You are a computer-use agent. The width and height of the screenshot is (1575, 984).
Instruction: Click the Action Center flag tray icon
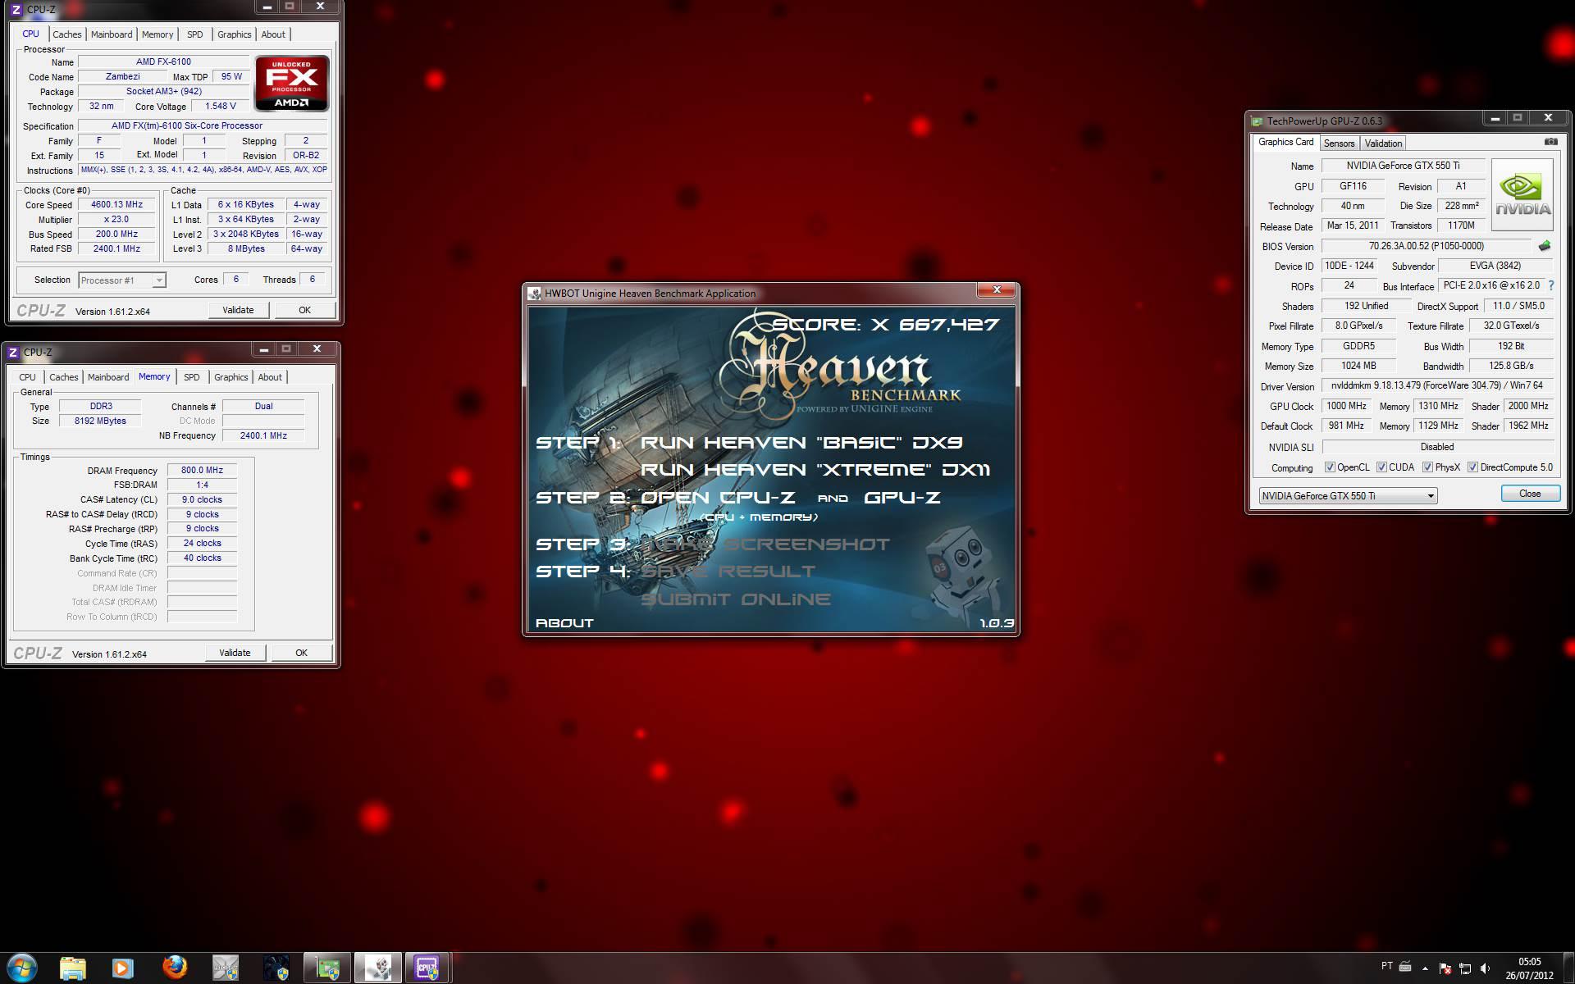pos(1445,968)
